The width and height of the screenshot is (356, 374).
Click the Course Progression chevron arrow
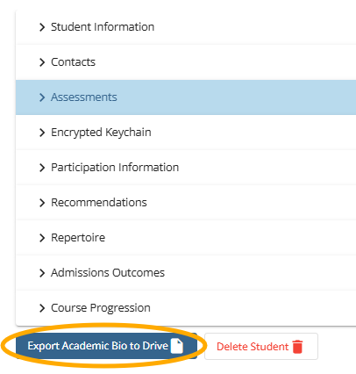pyautogui.click(x=42, y=308)
